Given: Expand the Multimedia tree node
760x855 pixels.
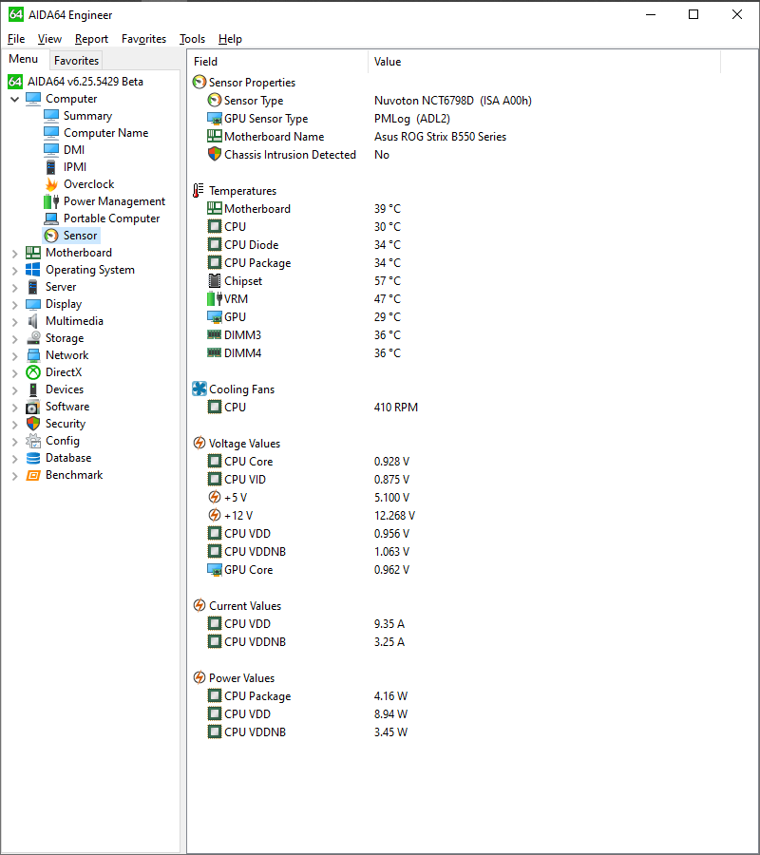Looking at the screenshot, I should pos(14,321).
